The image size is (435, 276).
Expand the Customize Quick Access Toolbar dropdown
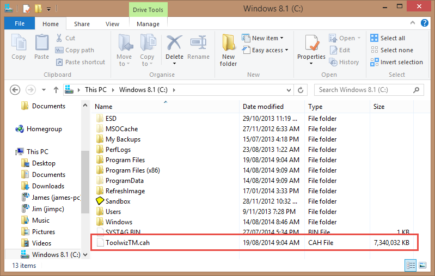48,9
